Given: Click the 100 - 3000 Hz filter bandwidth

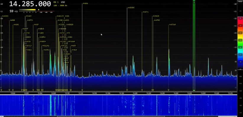Looking at the screenshot, I should 60,6.
